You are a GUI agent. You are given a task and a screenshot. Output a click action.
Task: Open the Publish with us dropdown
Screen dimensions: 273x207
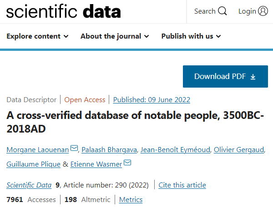click(x=191, y=36)
